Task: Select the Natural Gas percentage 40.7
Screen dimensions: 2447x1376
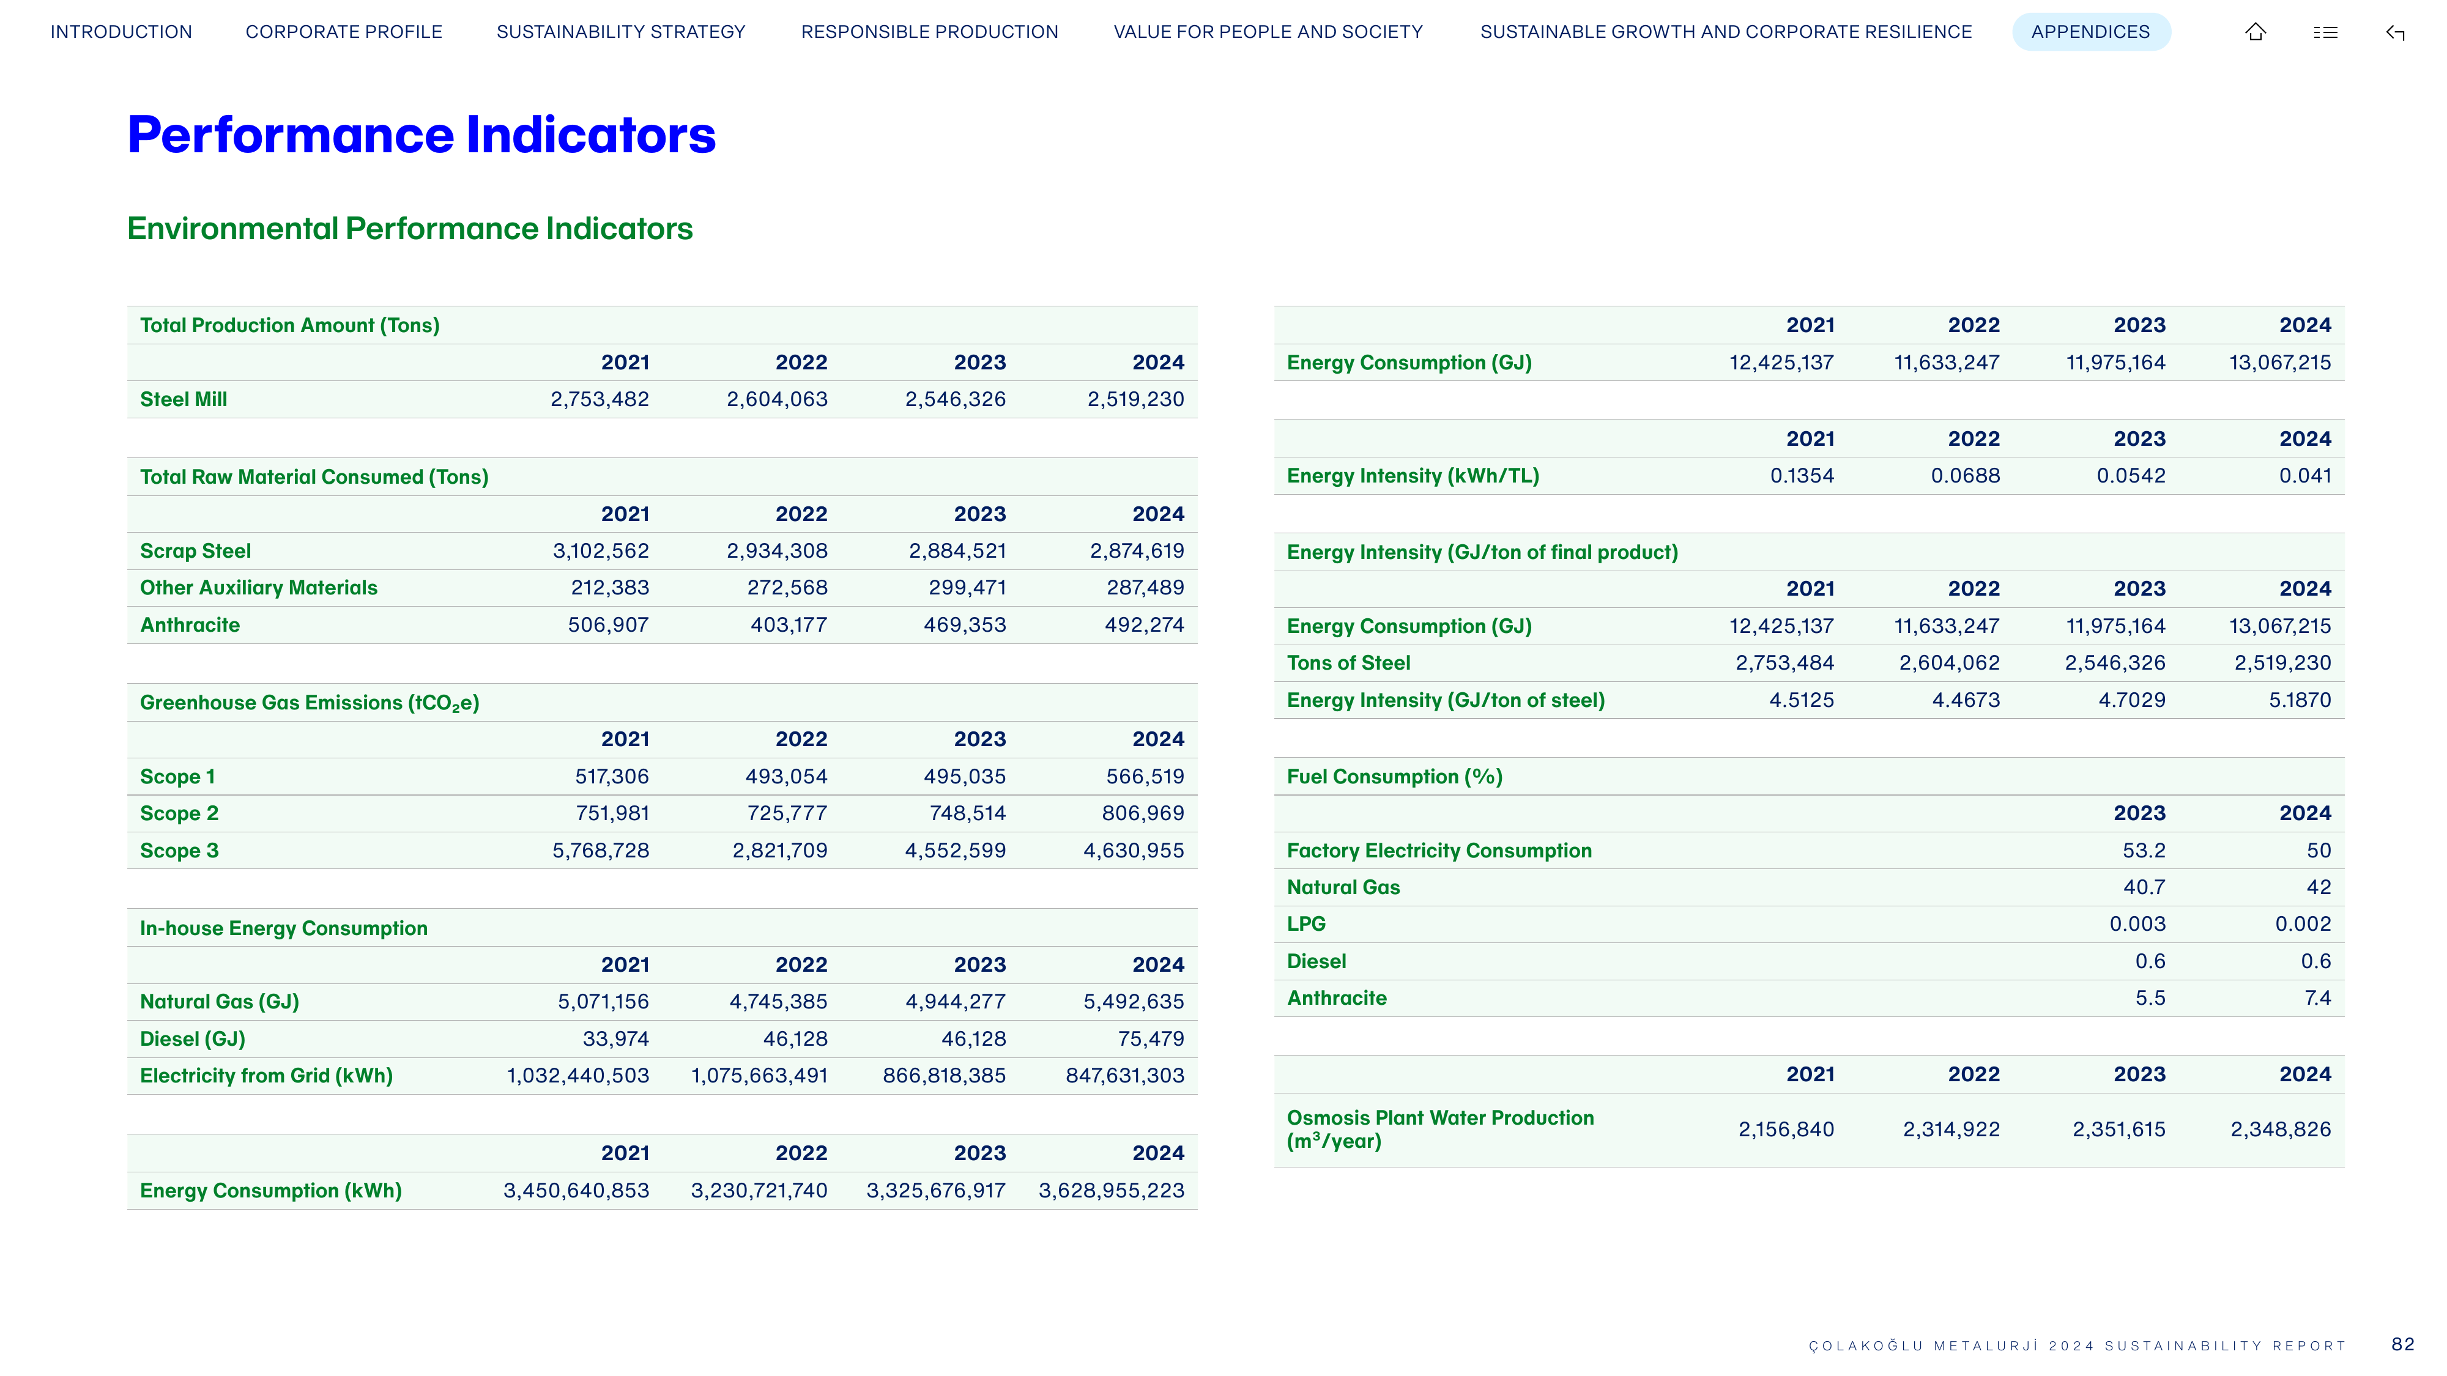Action: (2144, 888)
